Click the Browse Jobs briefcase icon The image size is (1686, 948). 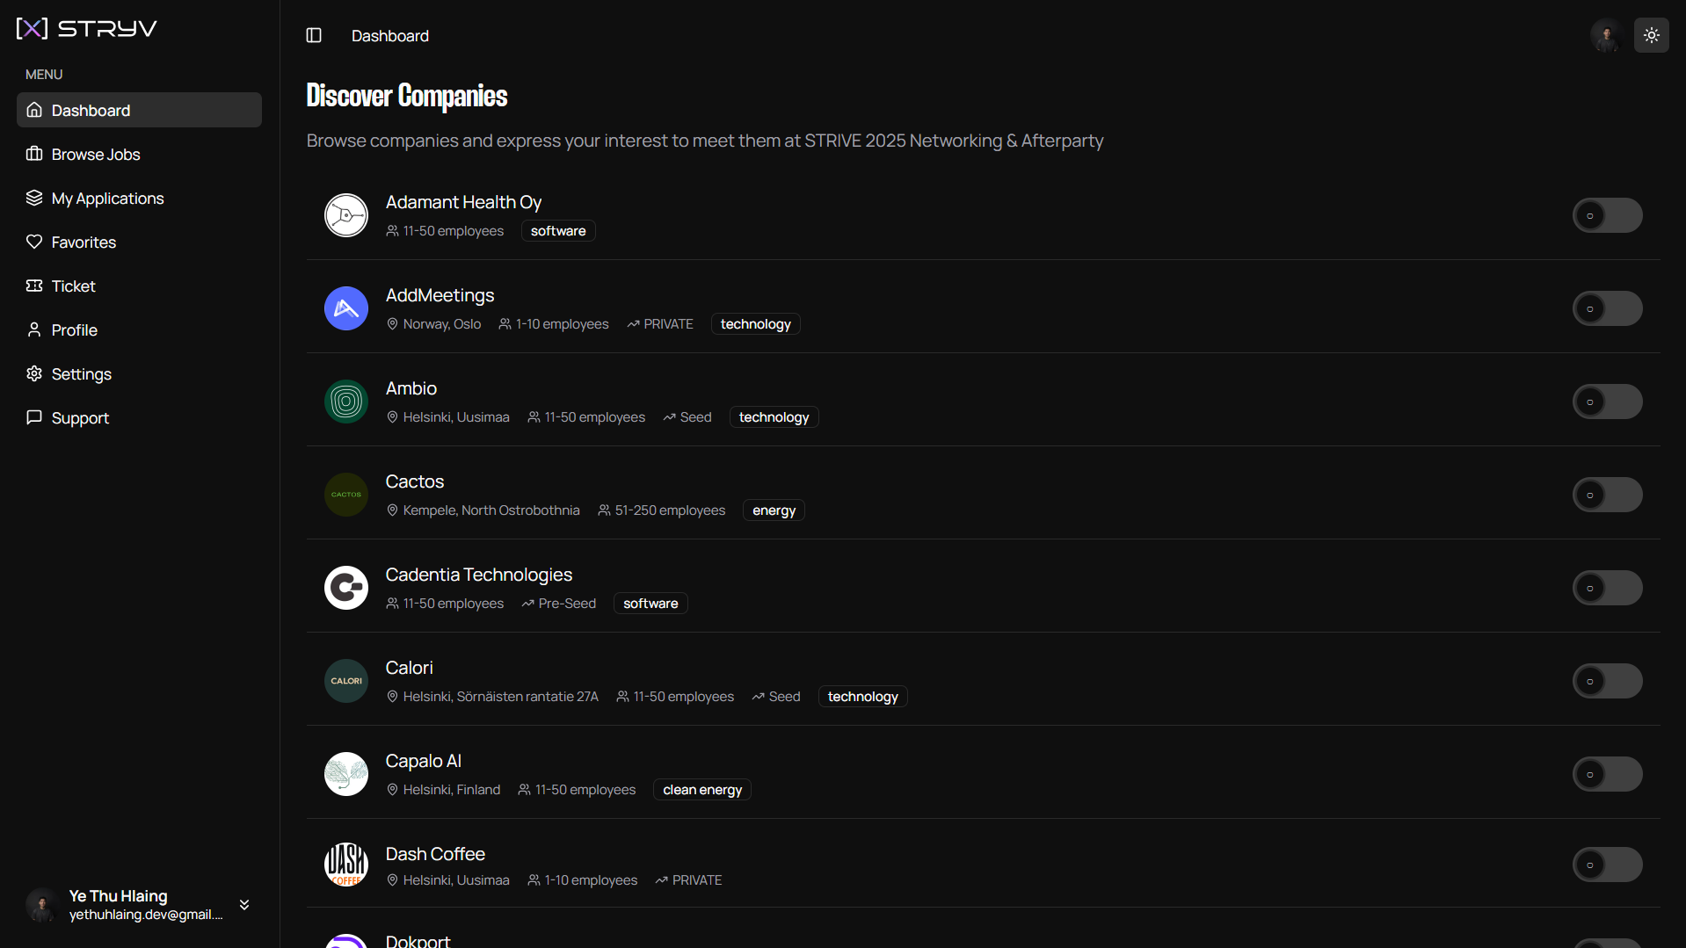click(34, 154)
